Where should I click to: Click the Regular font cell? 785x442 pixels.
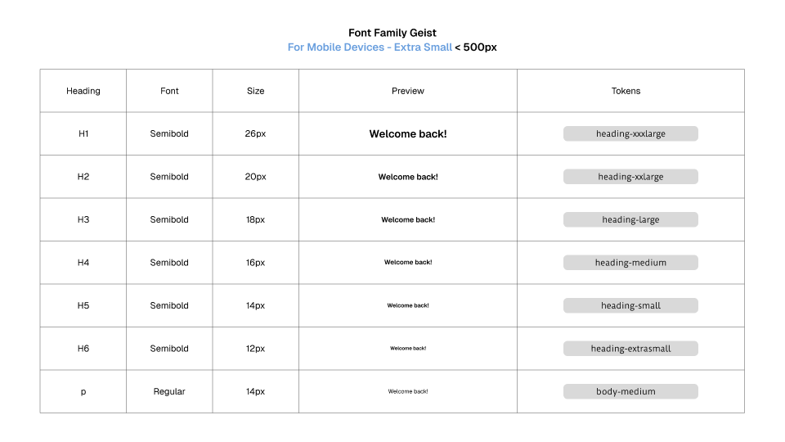[169, 391]
